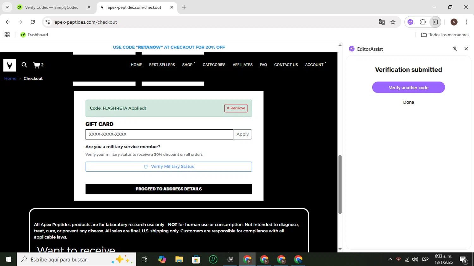Screen dimensions: 474x266
Task: Open Microsoft Store from the taskbar
Action: (196, 259)
